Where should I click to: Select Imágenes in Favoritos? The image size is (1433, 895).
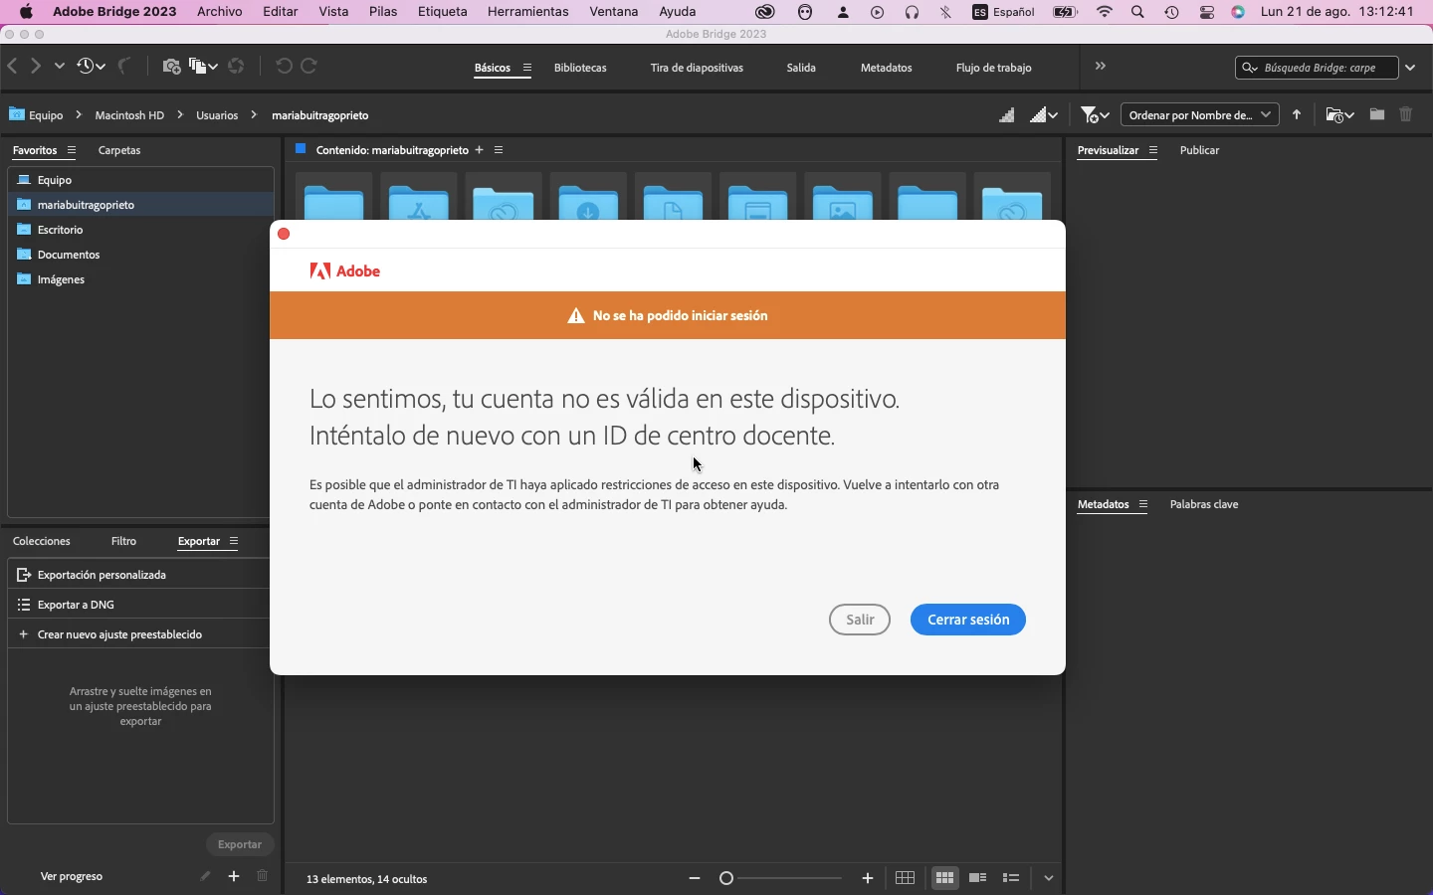[140, 280]
